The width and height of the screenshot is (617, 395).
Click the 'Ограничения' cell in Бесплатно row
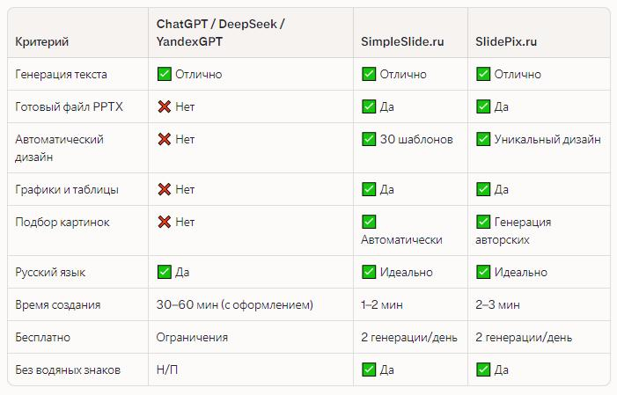coord(192,337)
